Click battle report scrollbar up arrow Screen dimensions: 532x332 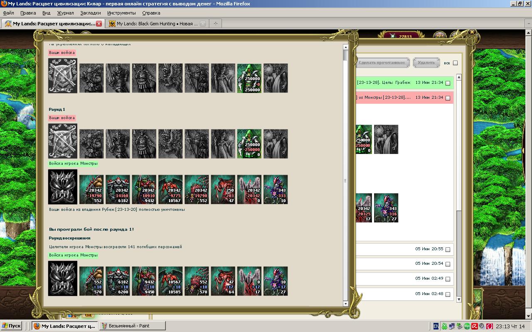[345, 47]
